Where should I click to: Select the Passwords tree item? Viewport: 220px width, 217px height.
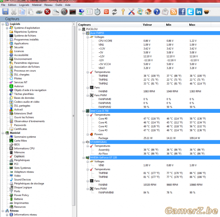tap(20, 125)
